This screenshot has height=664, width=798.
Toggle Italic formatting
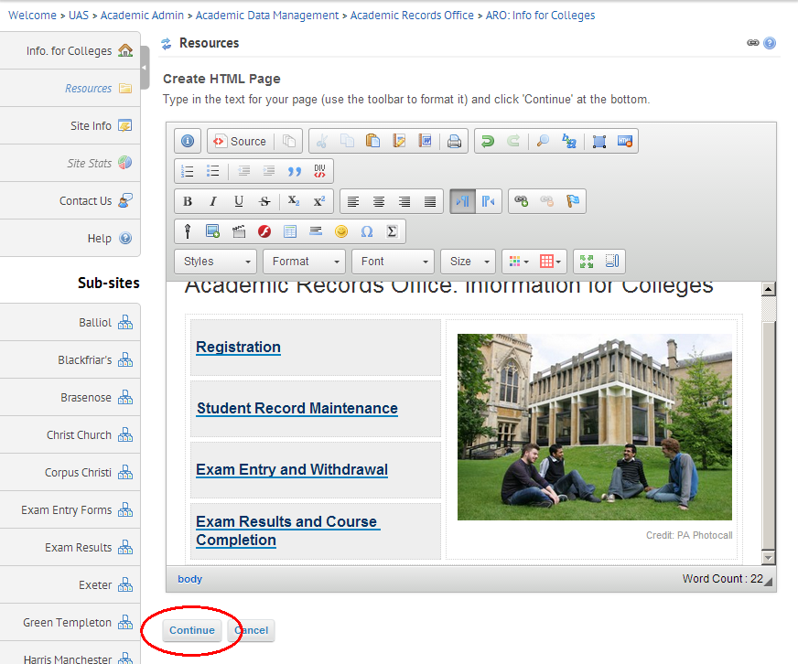click(213, 201)
